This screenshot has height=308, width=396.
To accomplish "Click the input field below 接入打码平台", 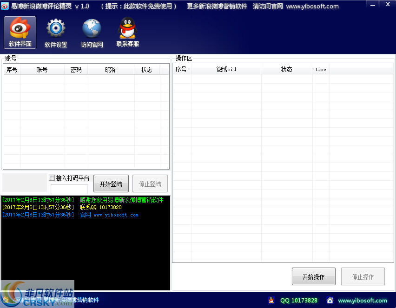I will point(69,189).
